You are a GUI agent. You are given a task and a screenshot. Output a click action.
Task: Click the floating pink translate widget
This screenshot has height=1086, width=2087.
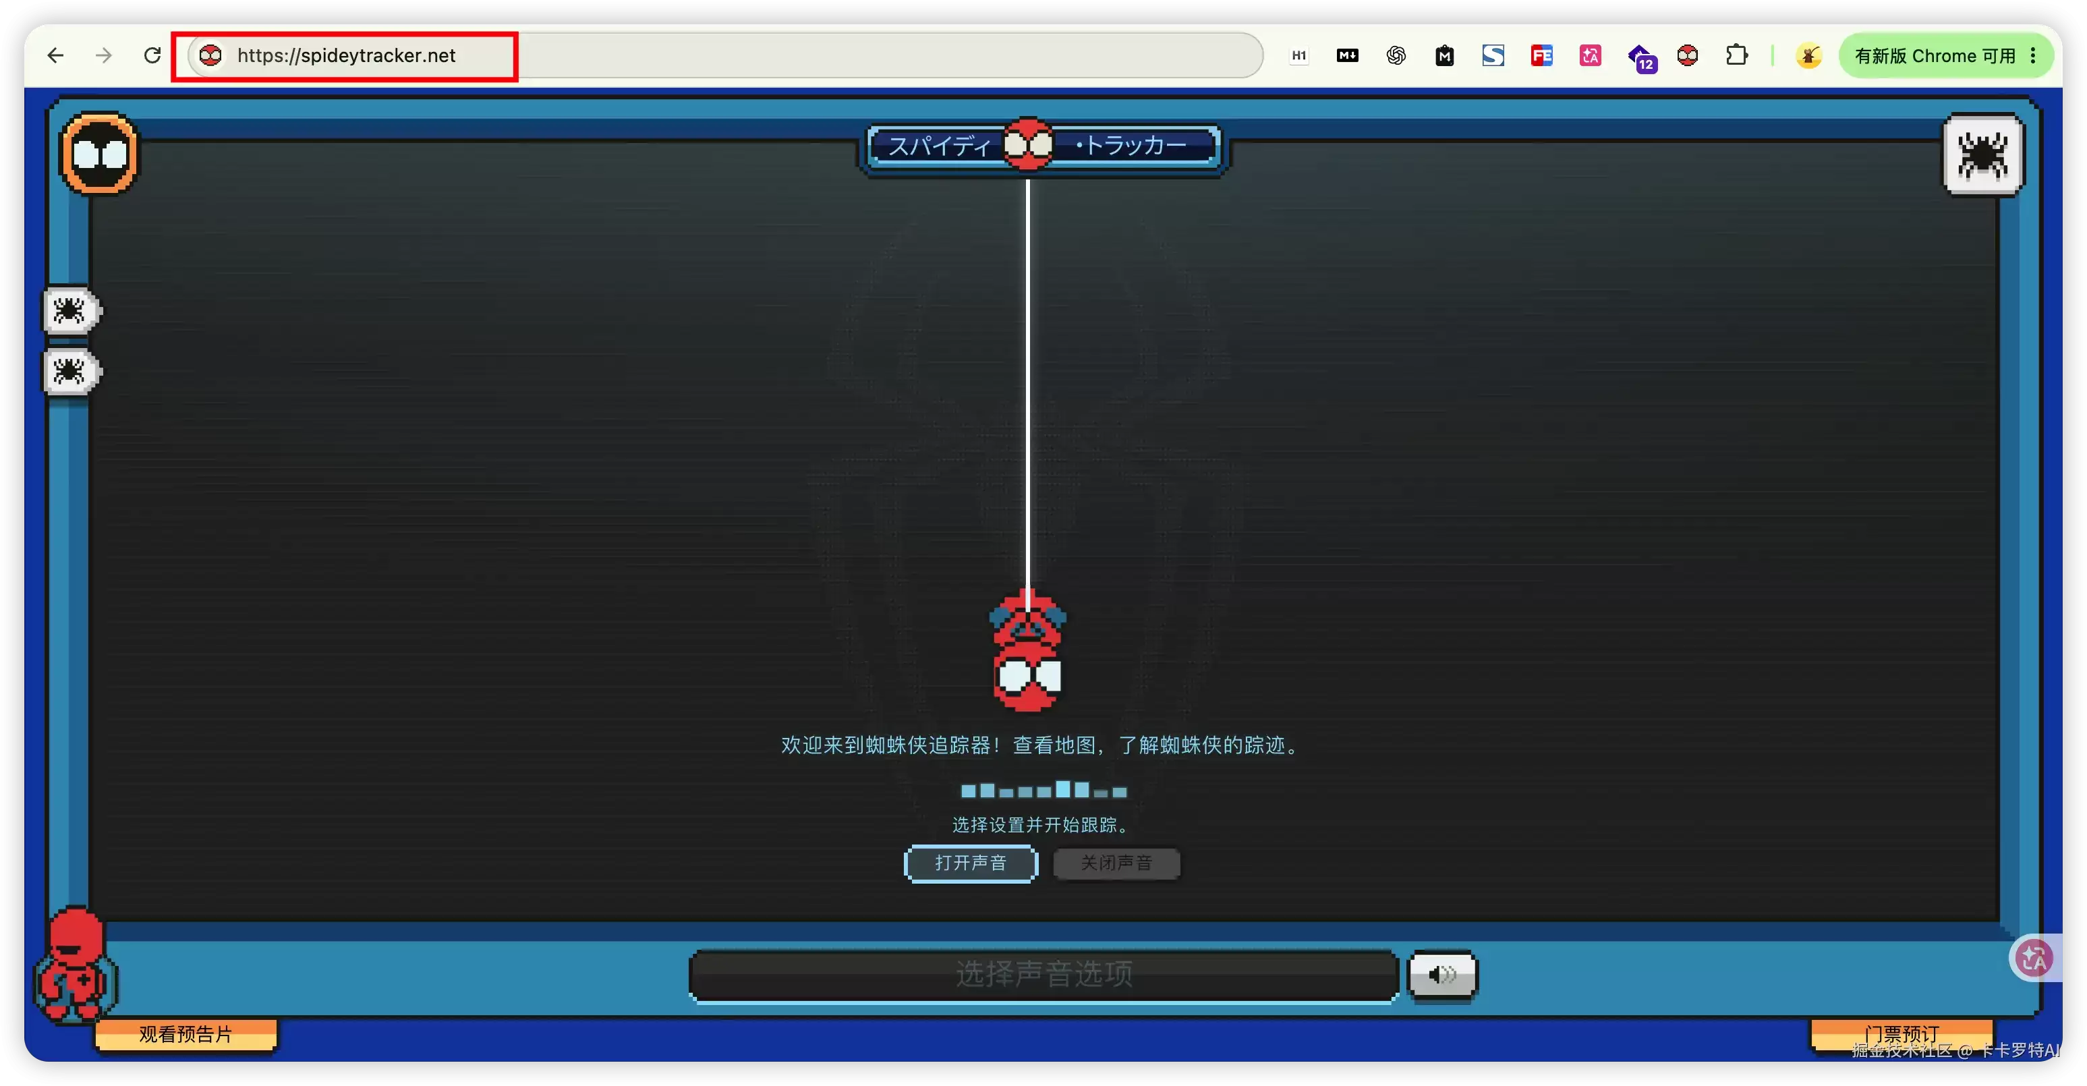point(2035,959)
